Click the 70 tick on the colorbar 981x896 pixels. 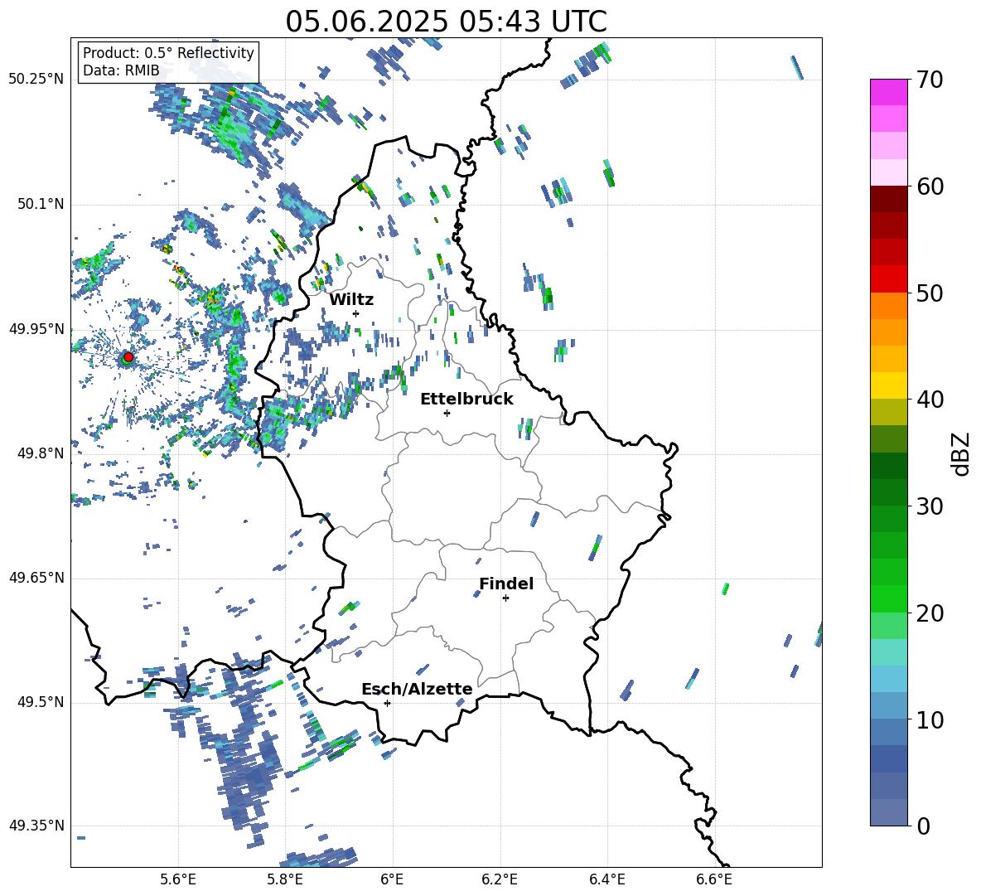[x=930, y=80]
